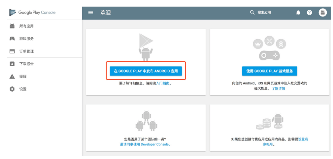Click the warning triangle icon beside 提醒
This screenshot has height=159, width=333.
(x=12, y=77)
